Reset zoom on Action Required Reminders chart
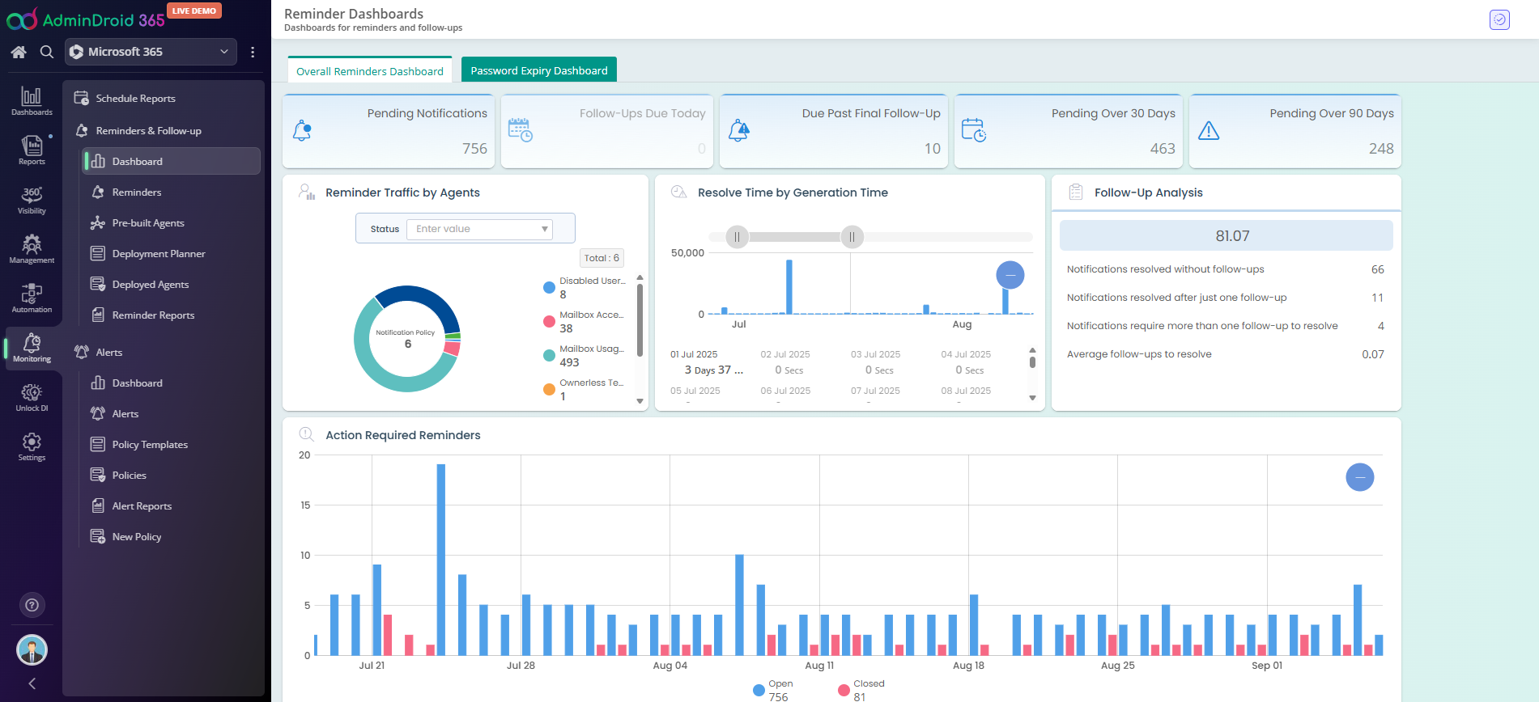This screenshot has width=1539, height=702. 1359,477
